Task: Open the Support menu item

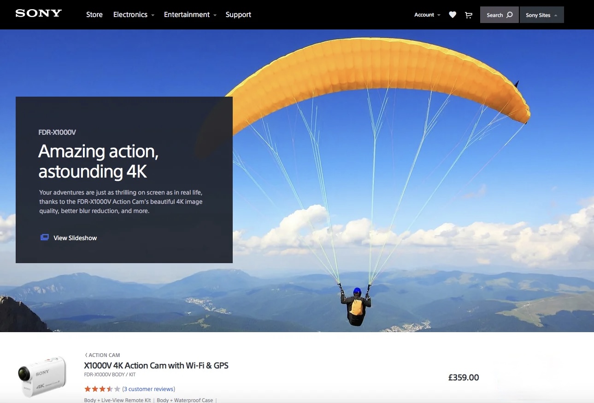Action: 238,15
